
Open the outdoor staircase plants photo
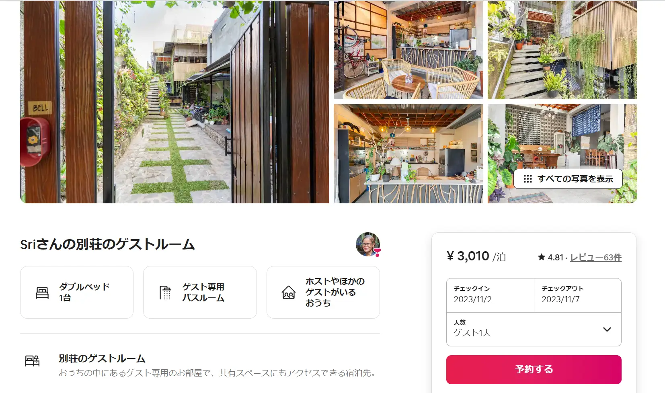(x=562, y=50)
